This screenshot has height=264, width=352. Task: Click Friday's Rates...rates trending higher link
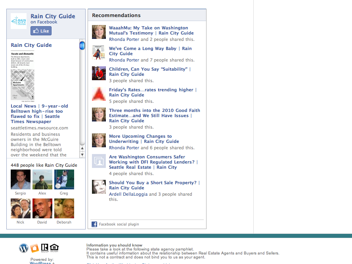coord(153,92)
